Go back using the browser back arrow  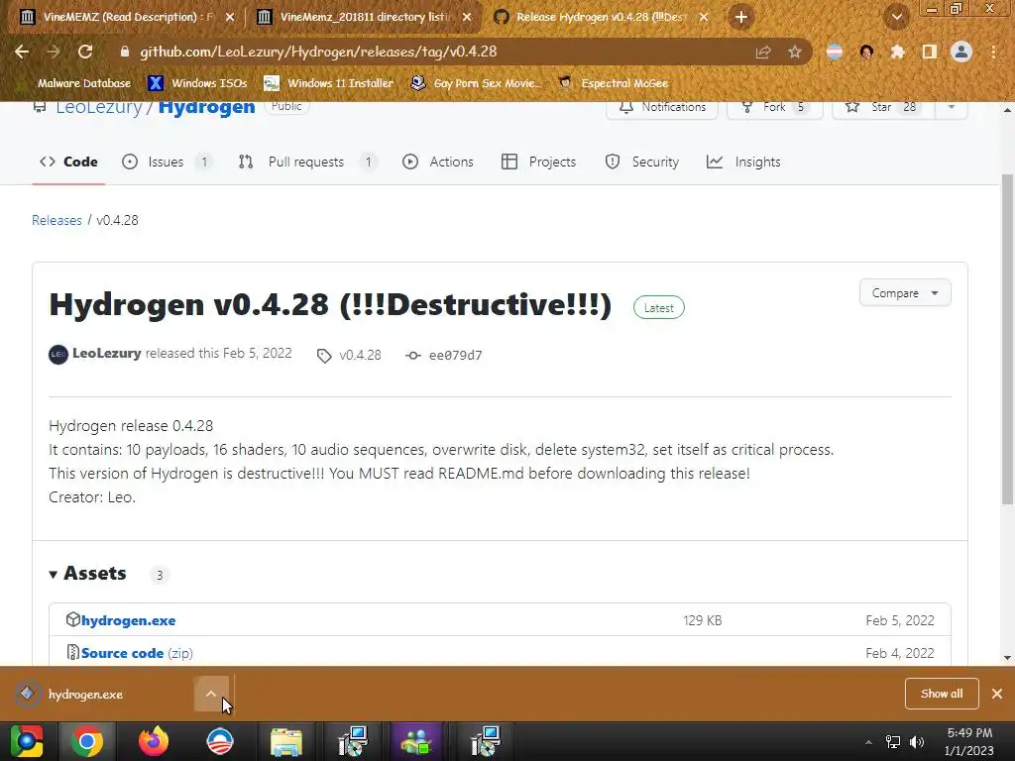(22, 52)
